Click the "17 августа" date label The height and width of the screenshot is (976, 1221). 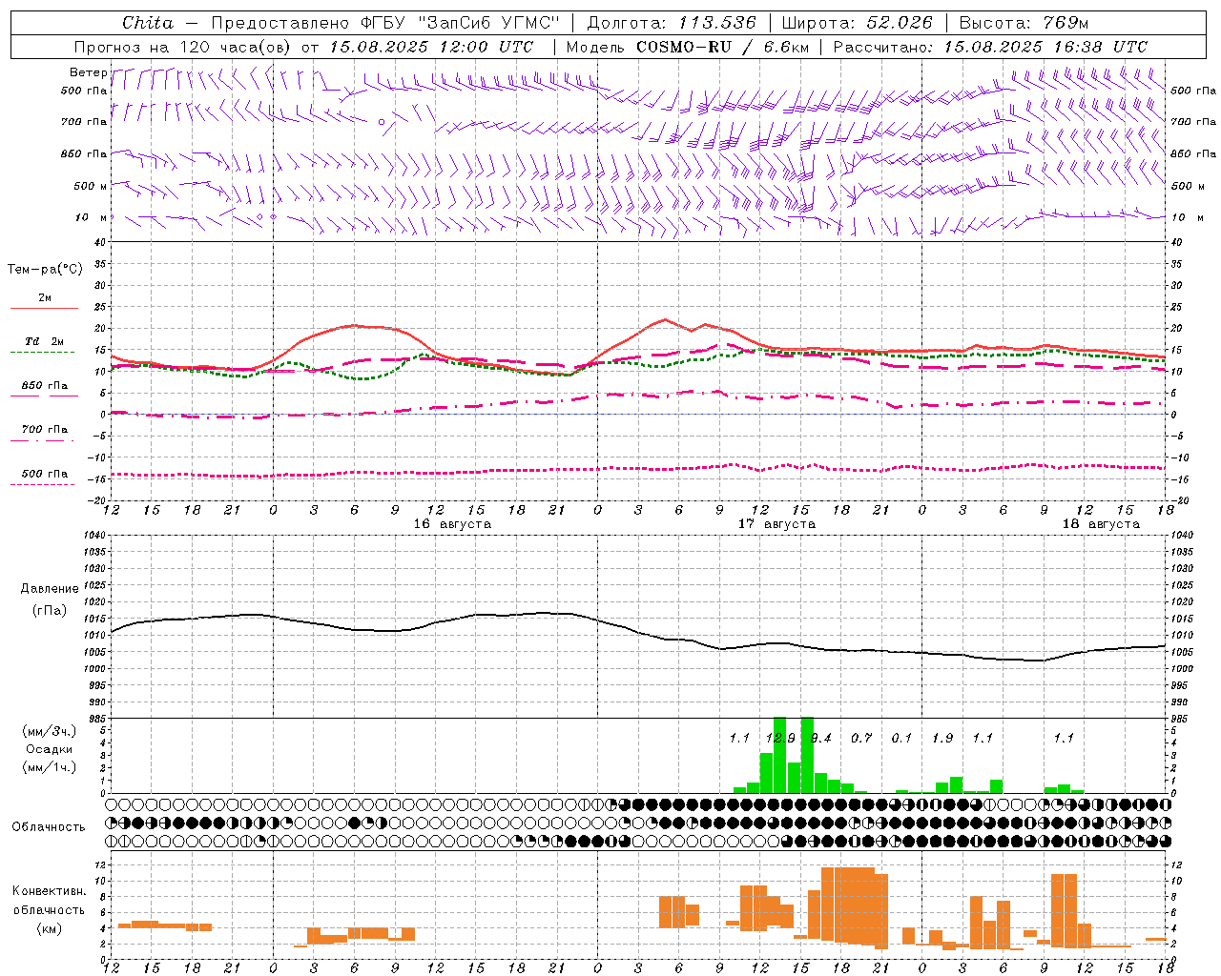click(776, 524)
